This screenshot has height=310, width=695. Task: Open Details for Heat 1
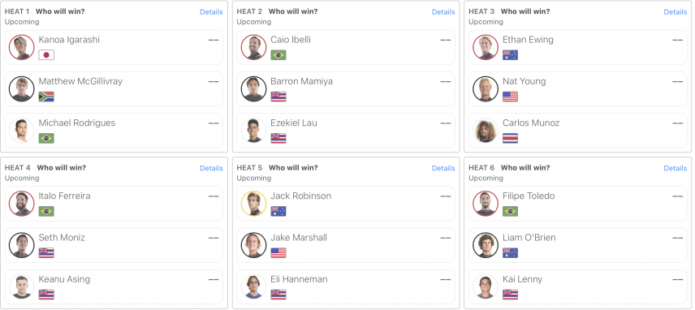tap(211, 12)
